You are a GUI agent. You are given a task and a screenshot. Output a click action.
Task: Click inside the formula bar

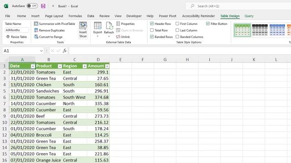click(180, 51)
